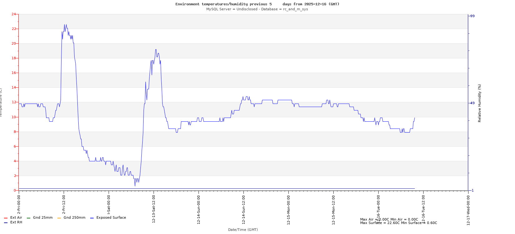The height and width of the screenshot is (234, 515).
Task: Click the Max Surface statistics text
Action: (399, 223)
